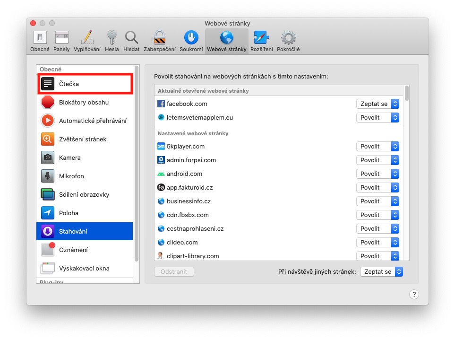Select the cdn.fbsbx.com row
This screenshot has width=455, height=340.
[x=279, y=215]
